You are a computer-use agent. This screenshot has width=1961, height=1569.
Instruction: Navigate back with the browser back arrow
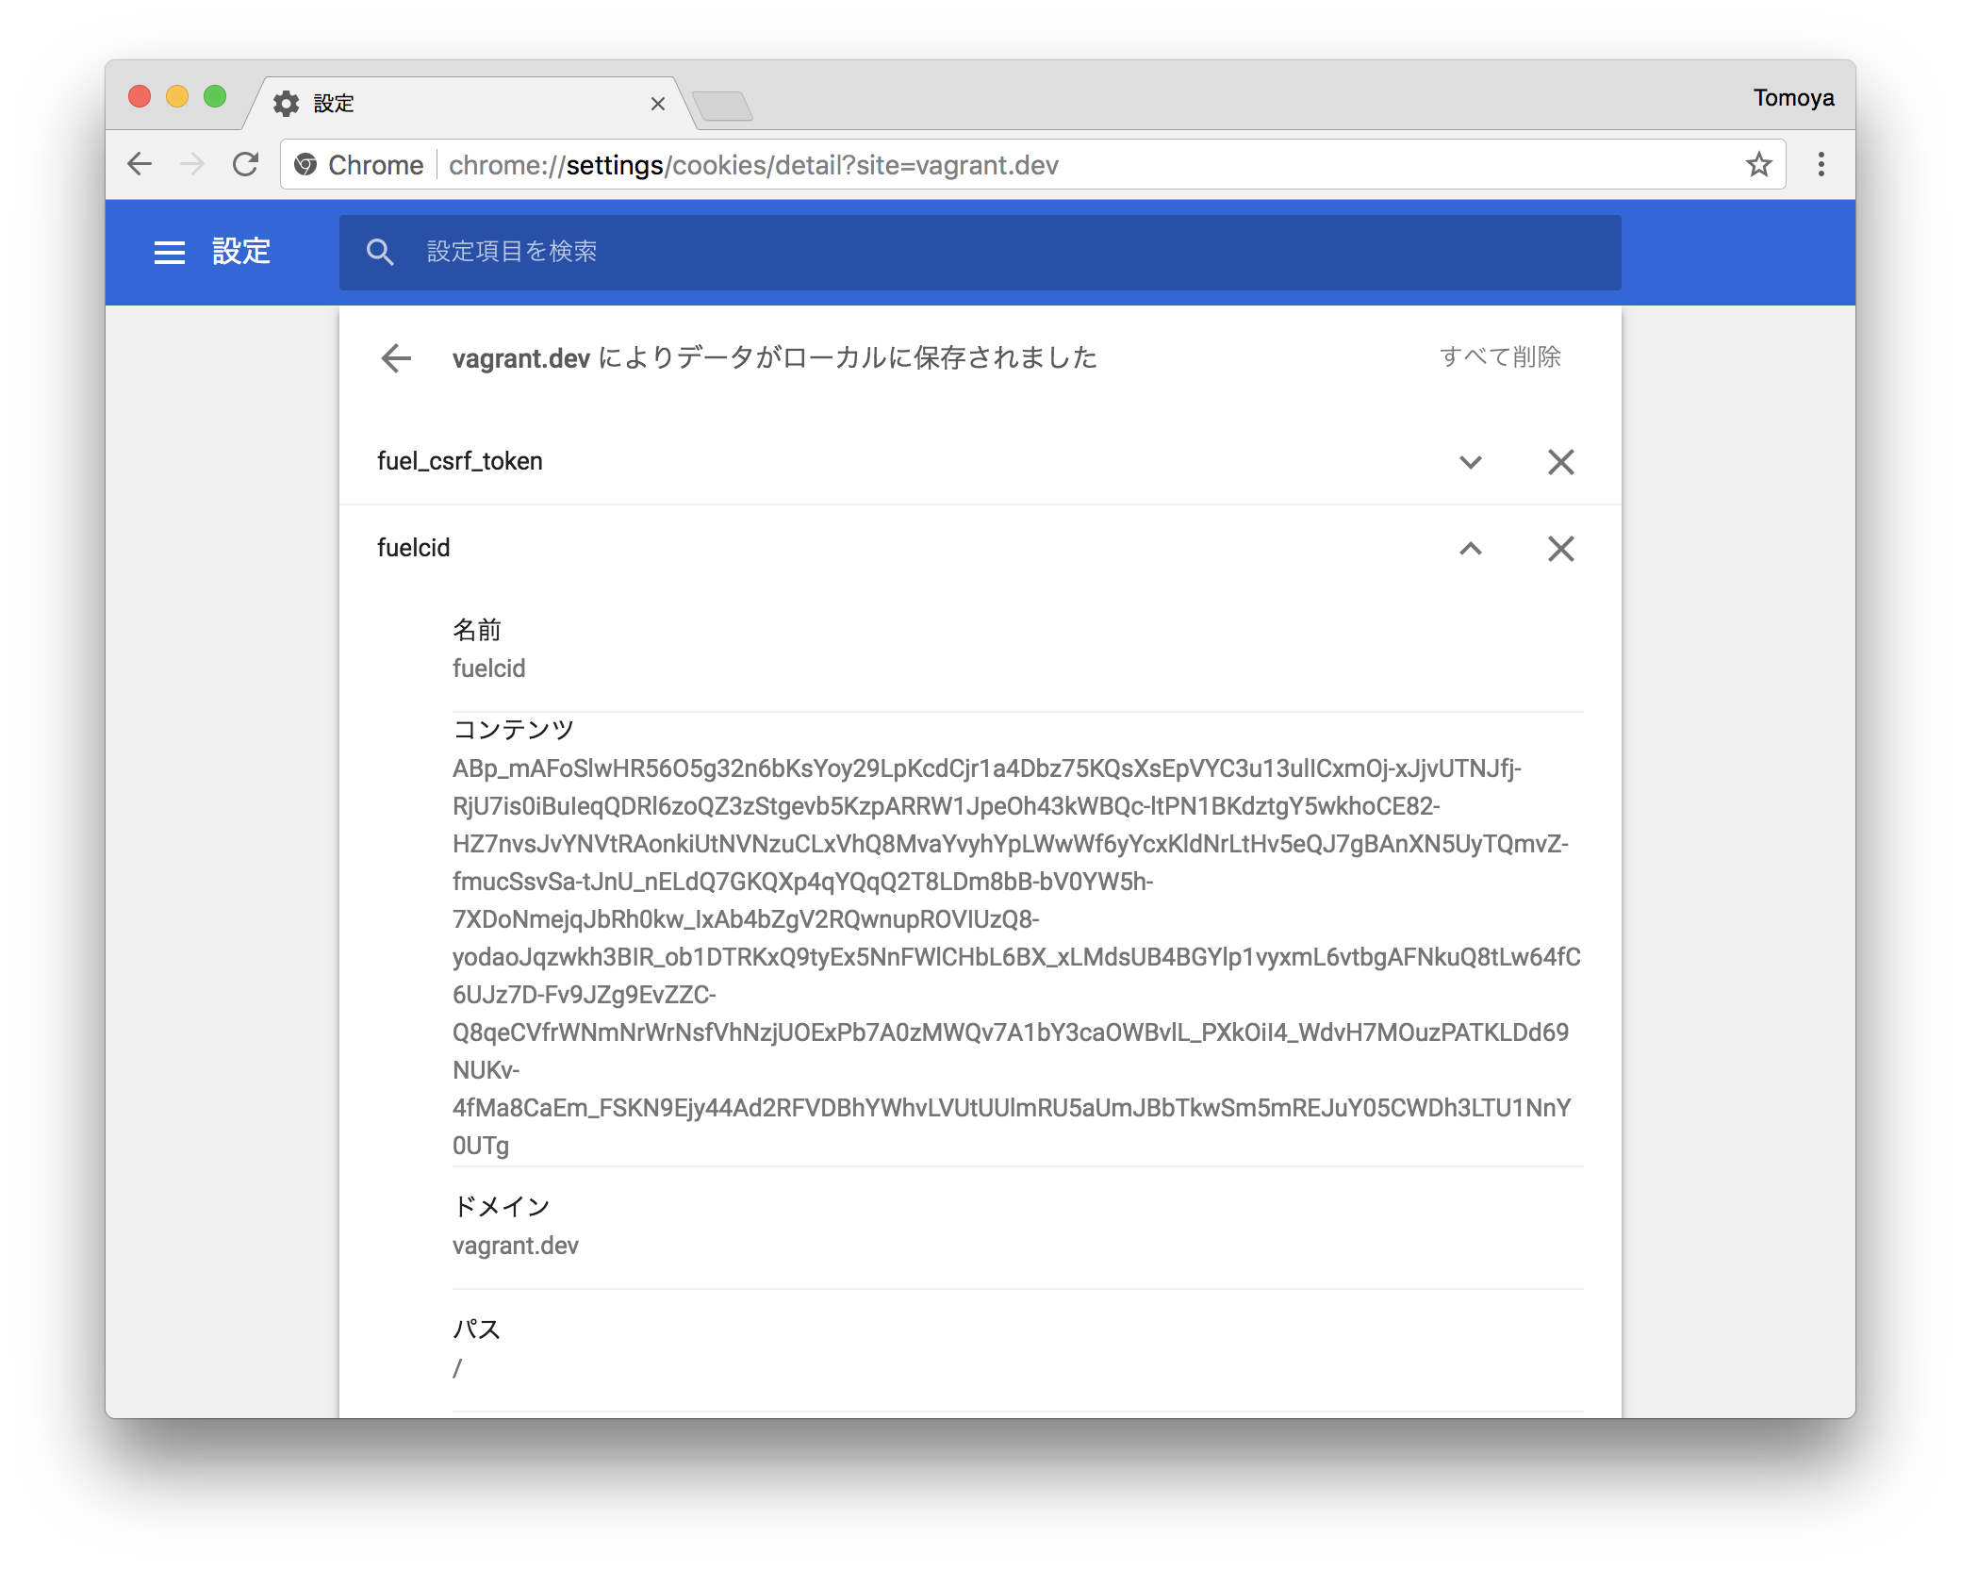tap(140, 164)
